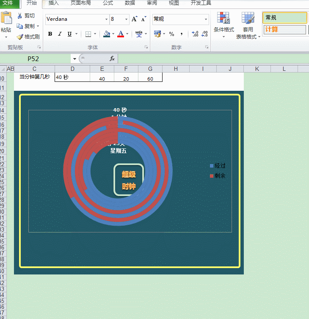Apply cell borders icon

(88, 34)
